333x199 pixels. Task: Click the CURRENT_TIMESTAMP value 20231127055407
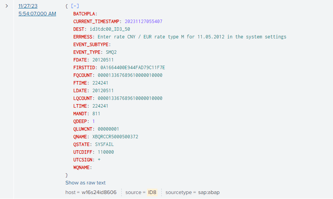143,22
